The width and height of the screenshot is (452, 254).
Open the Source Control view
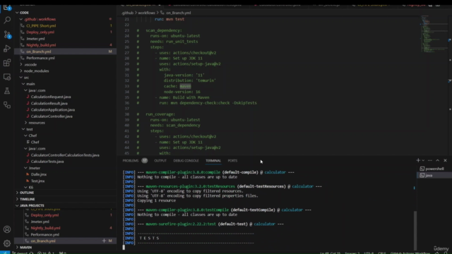coord(7,35)
